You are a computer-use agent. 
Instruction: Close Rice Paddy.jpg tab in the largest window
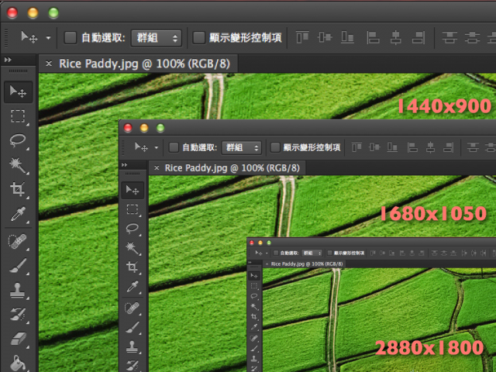point(48,64)
